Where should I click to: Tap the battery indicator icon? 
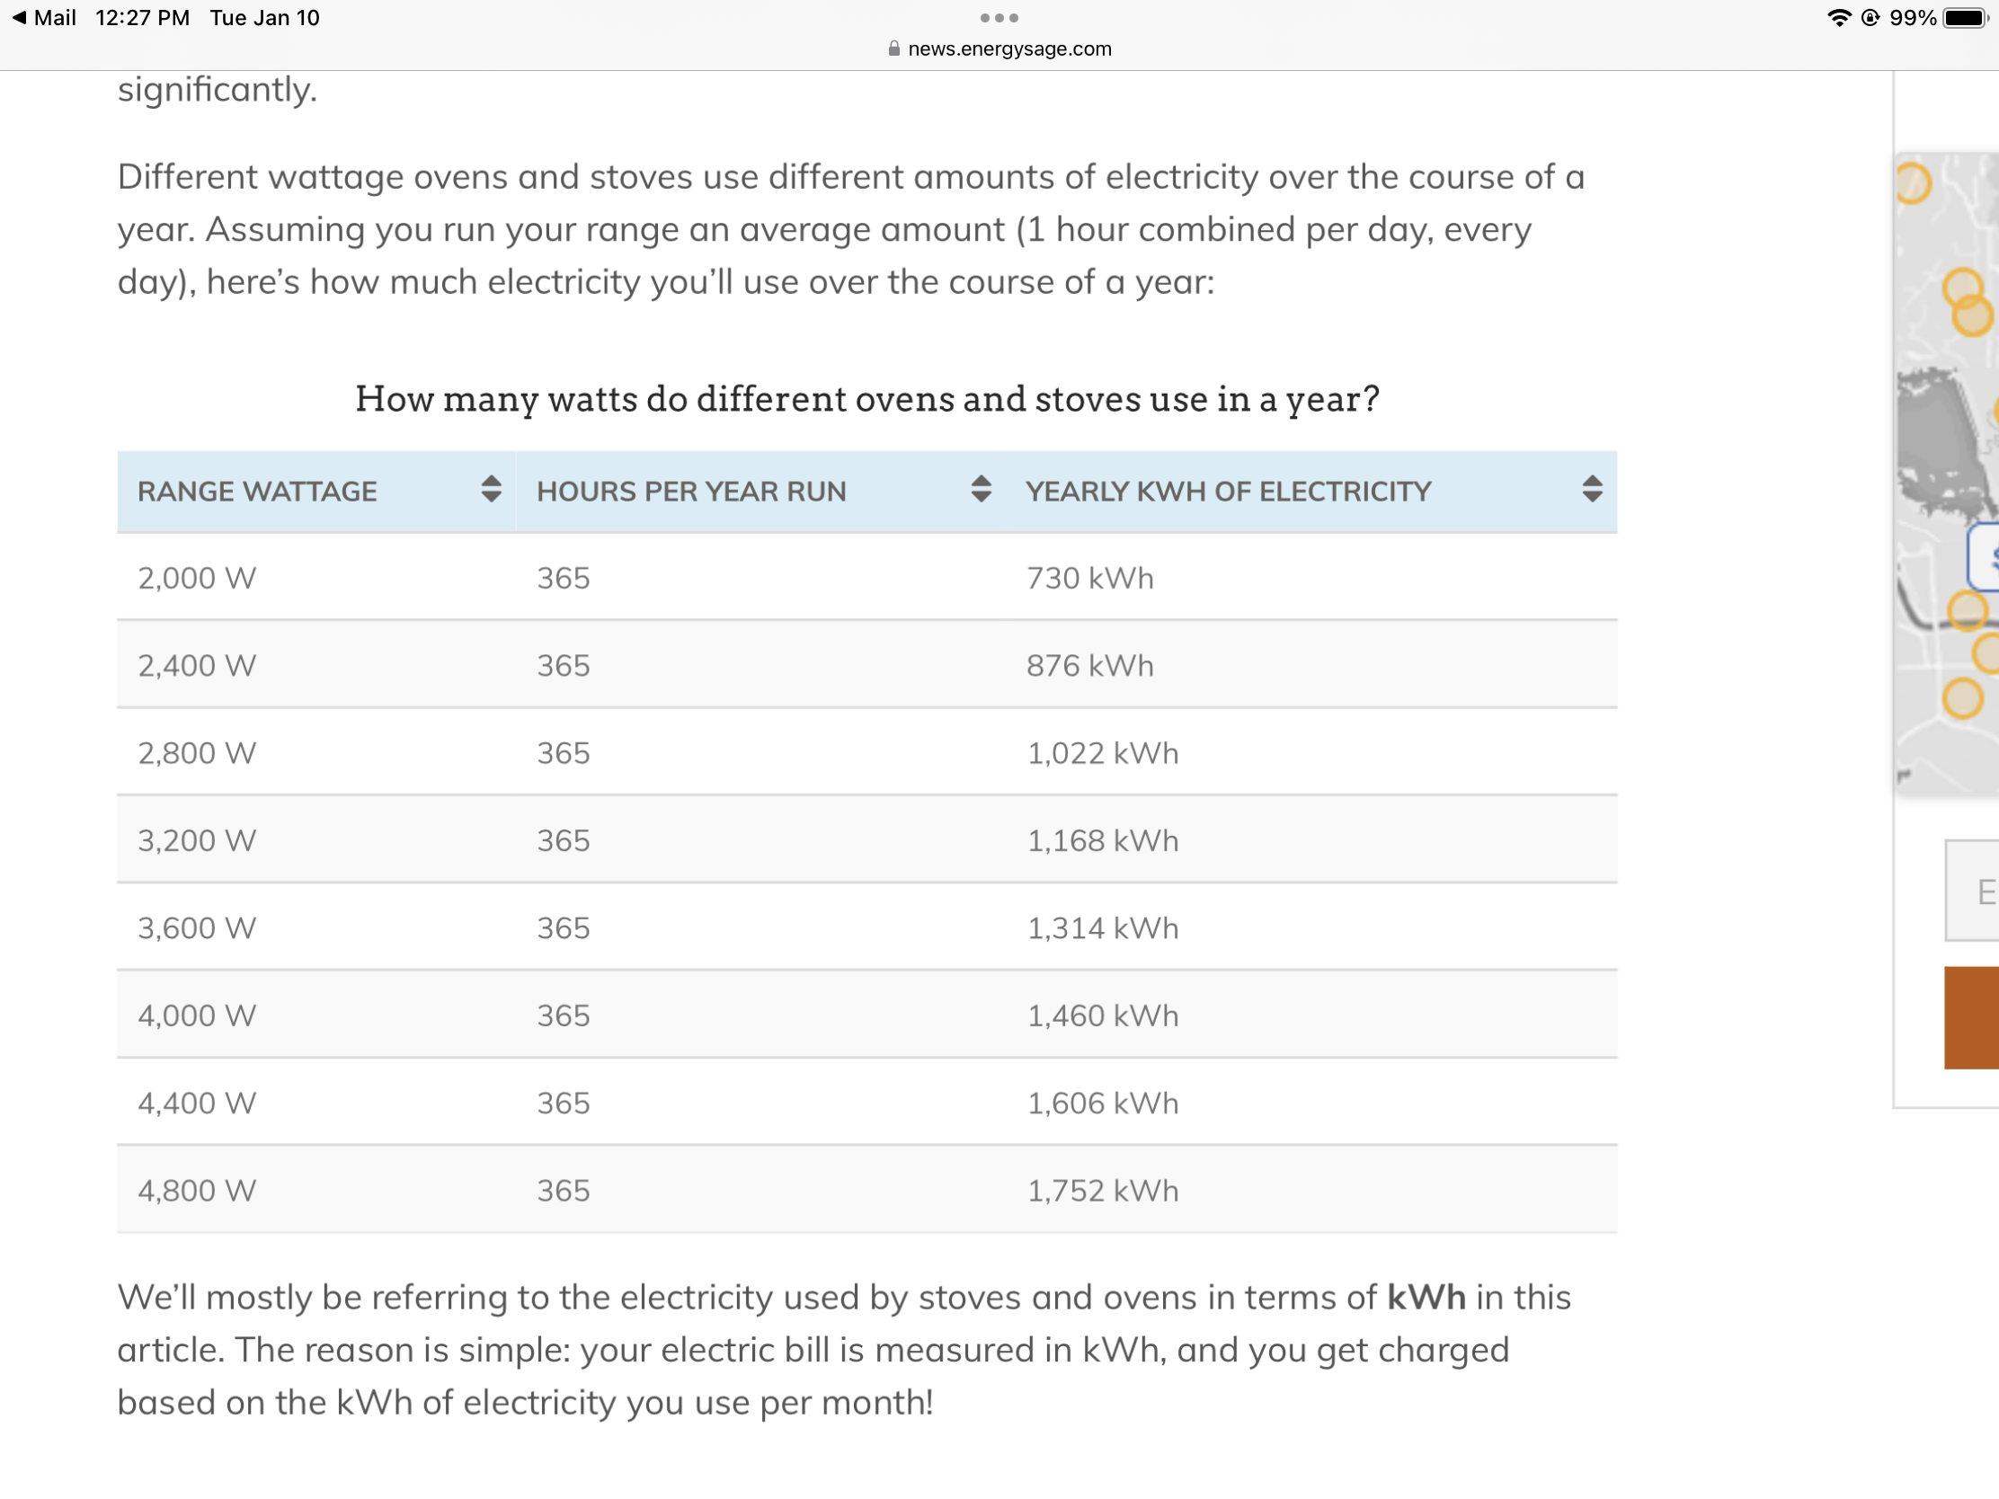tap(1967, 18)
